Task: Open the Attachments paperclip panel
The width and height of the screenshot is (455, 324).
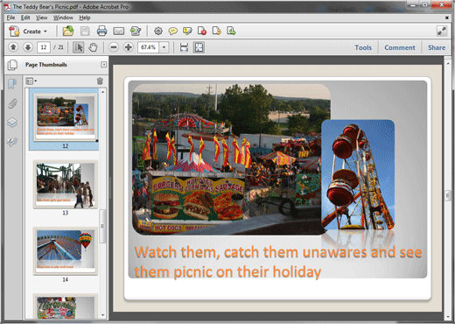Action: point(12,103)
